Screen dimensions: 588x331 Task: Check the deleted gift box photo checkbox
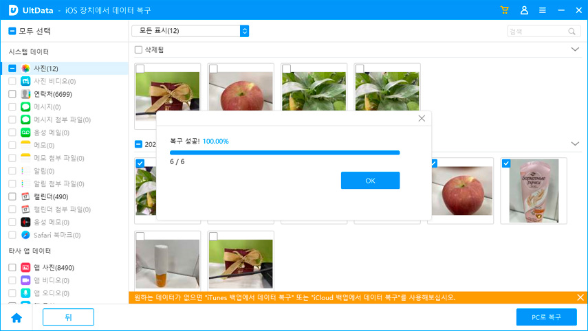(140, 69)
